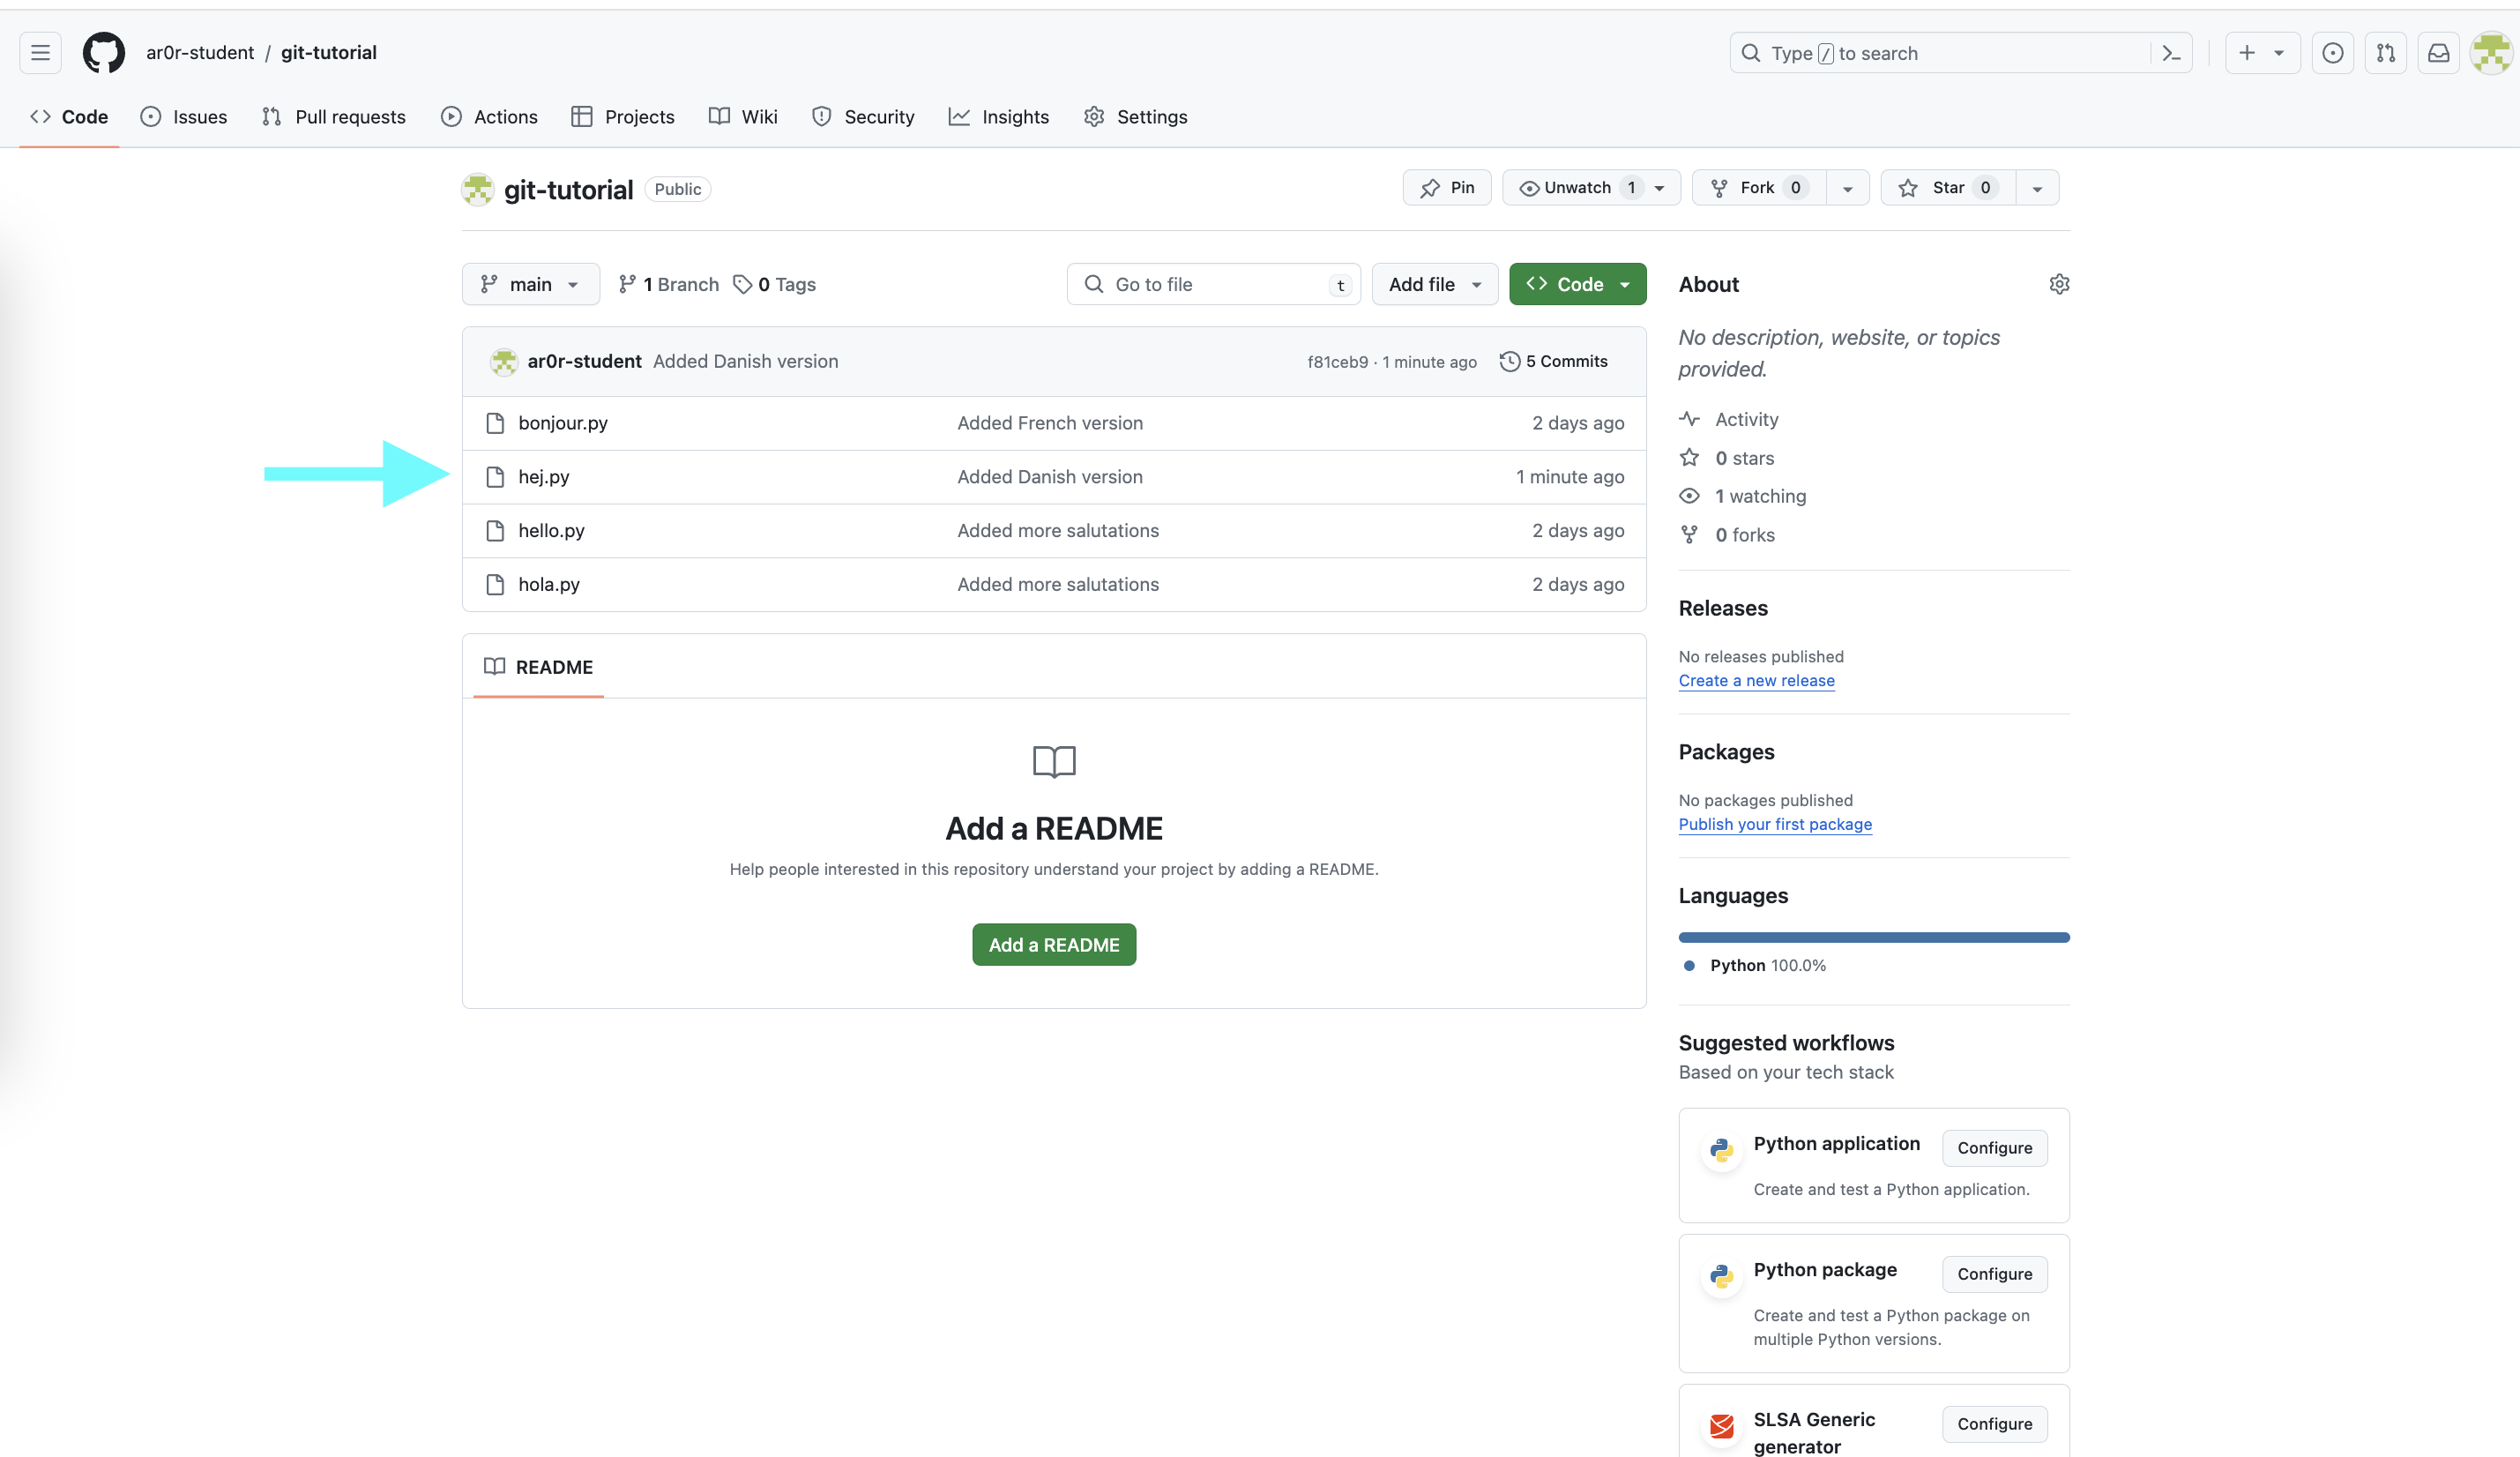
Task: Edit repository details with About gear
Action: 2059,284
